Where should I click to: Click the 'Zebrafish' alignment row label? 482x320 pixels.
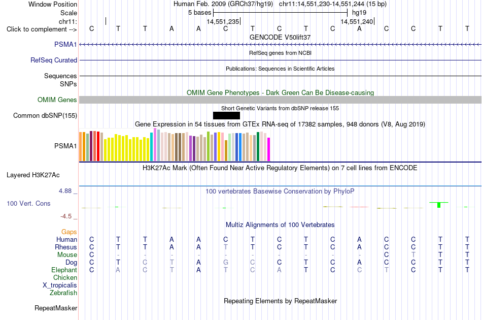tap(63, 293)
